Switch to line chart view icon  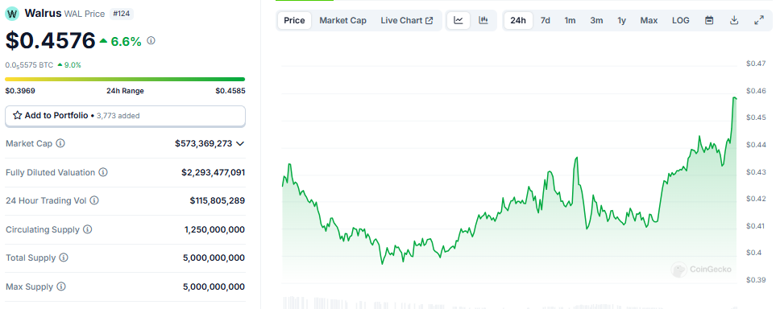coord(458,20)
